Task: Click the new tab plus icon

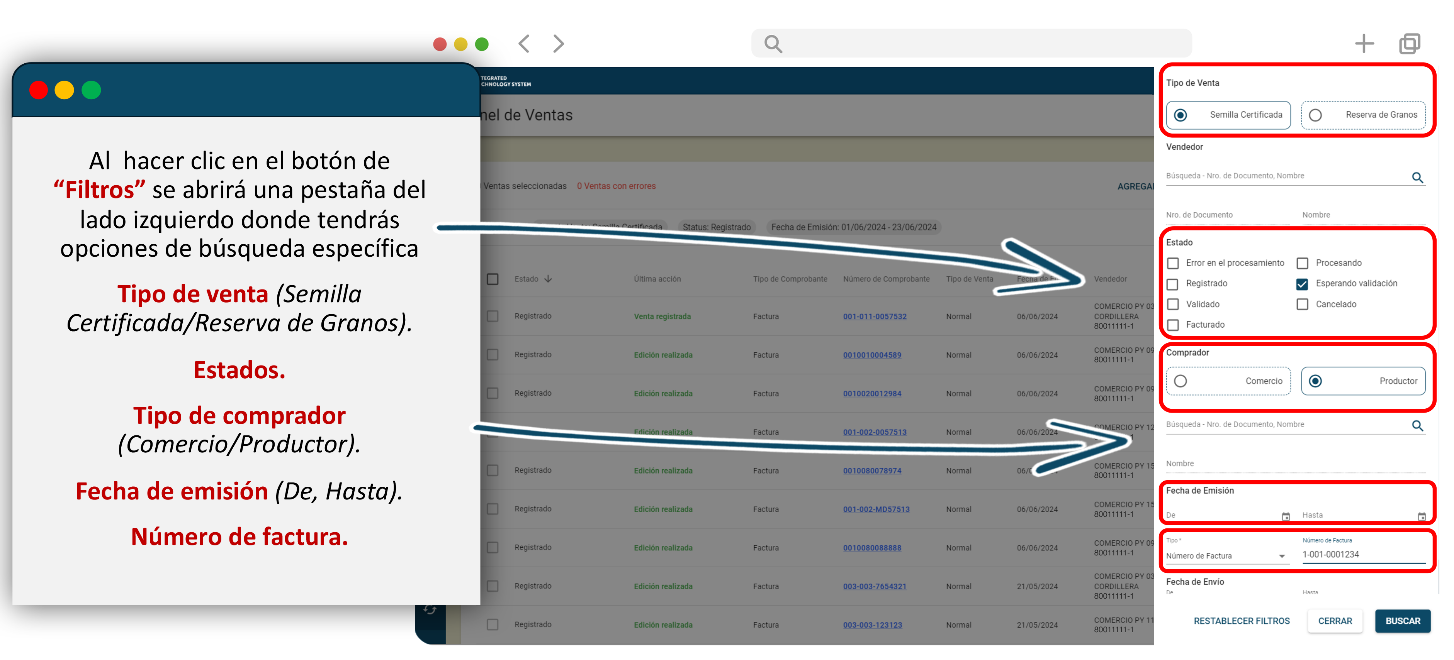Action: click(1364, 44)
